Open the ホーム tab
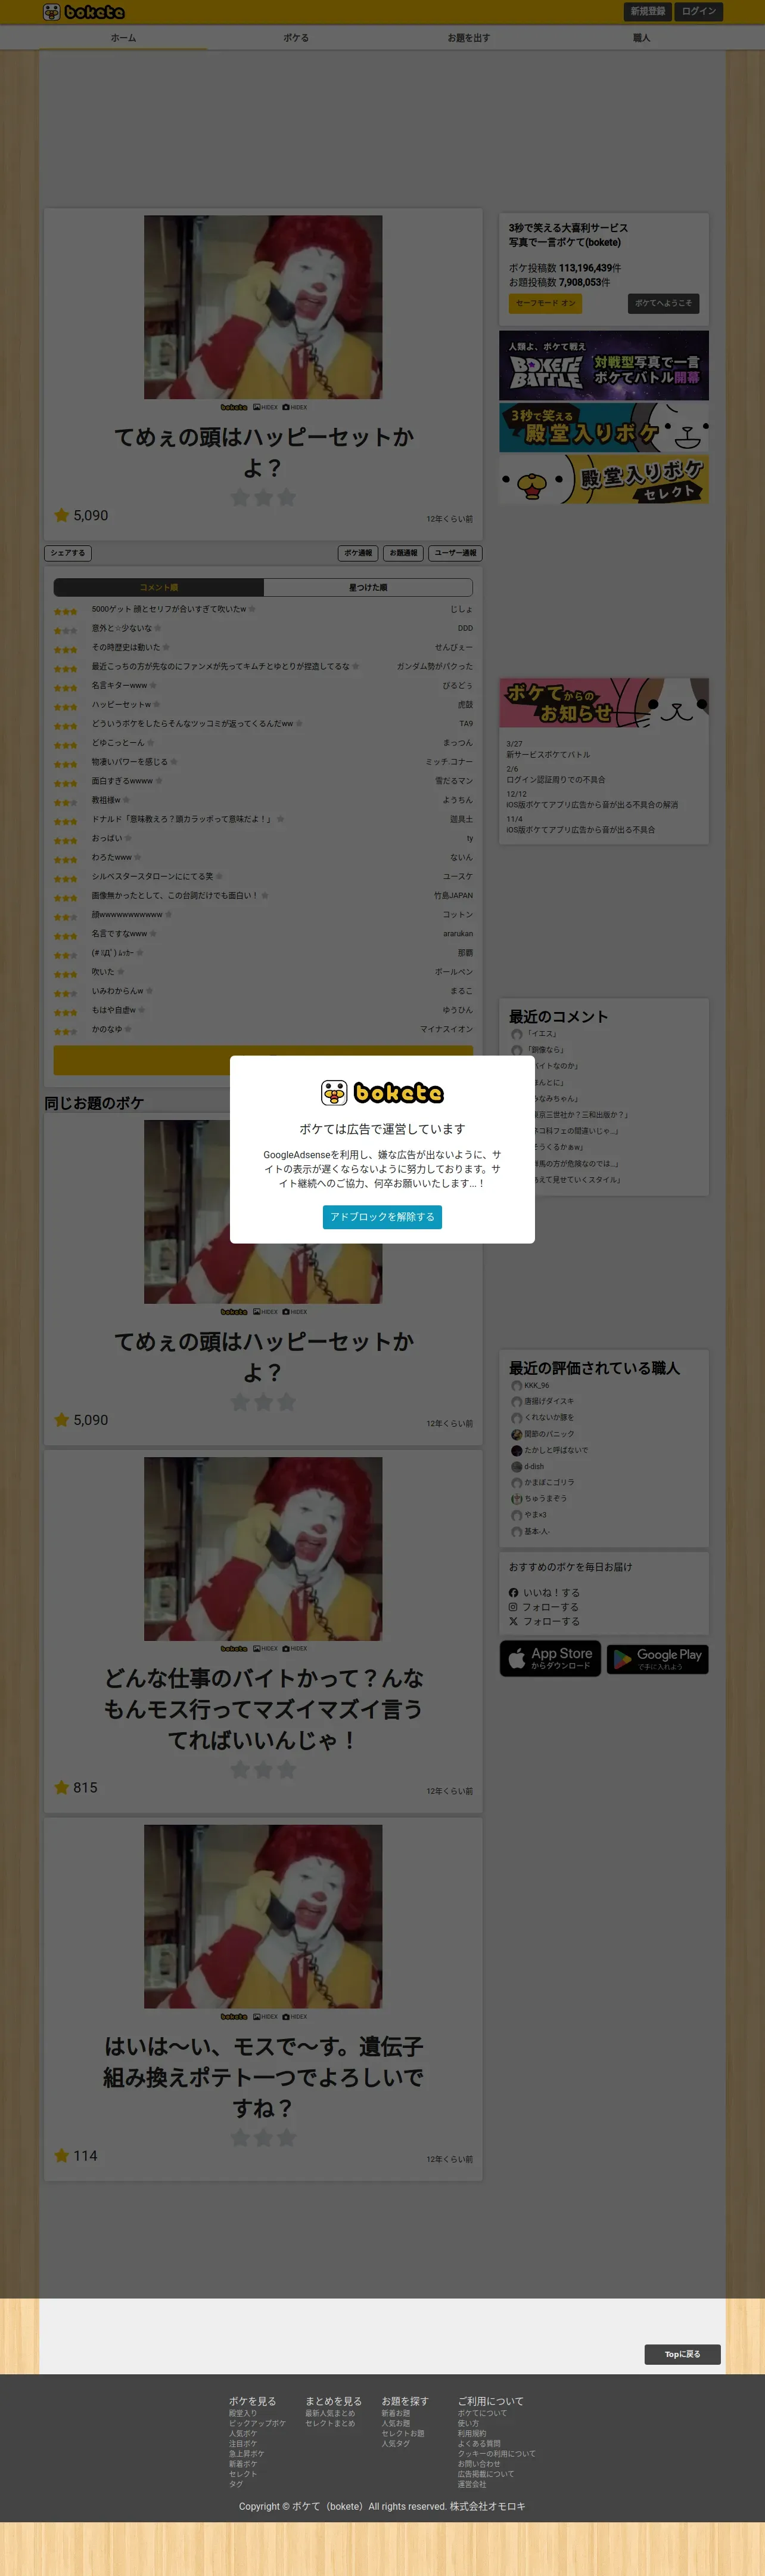This screenshot has height=2576, width=765. pos(123,38)
